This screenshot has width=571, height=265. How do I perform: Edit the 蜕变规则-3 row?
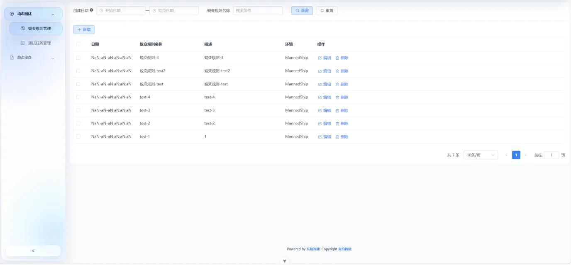coord(325,58)
